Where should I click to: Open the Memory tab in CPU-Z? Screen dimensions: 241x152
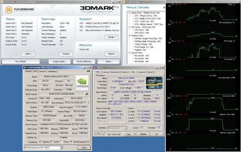[125, 72]
